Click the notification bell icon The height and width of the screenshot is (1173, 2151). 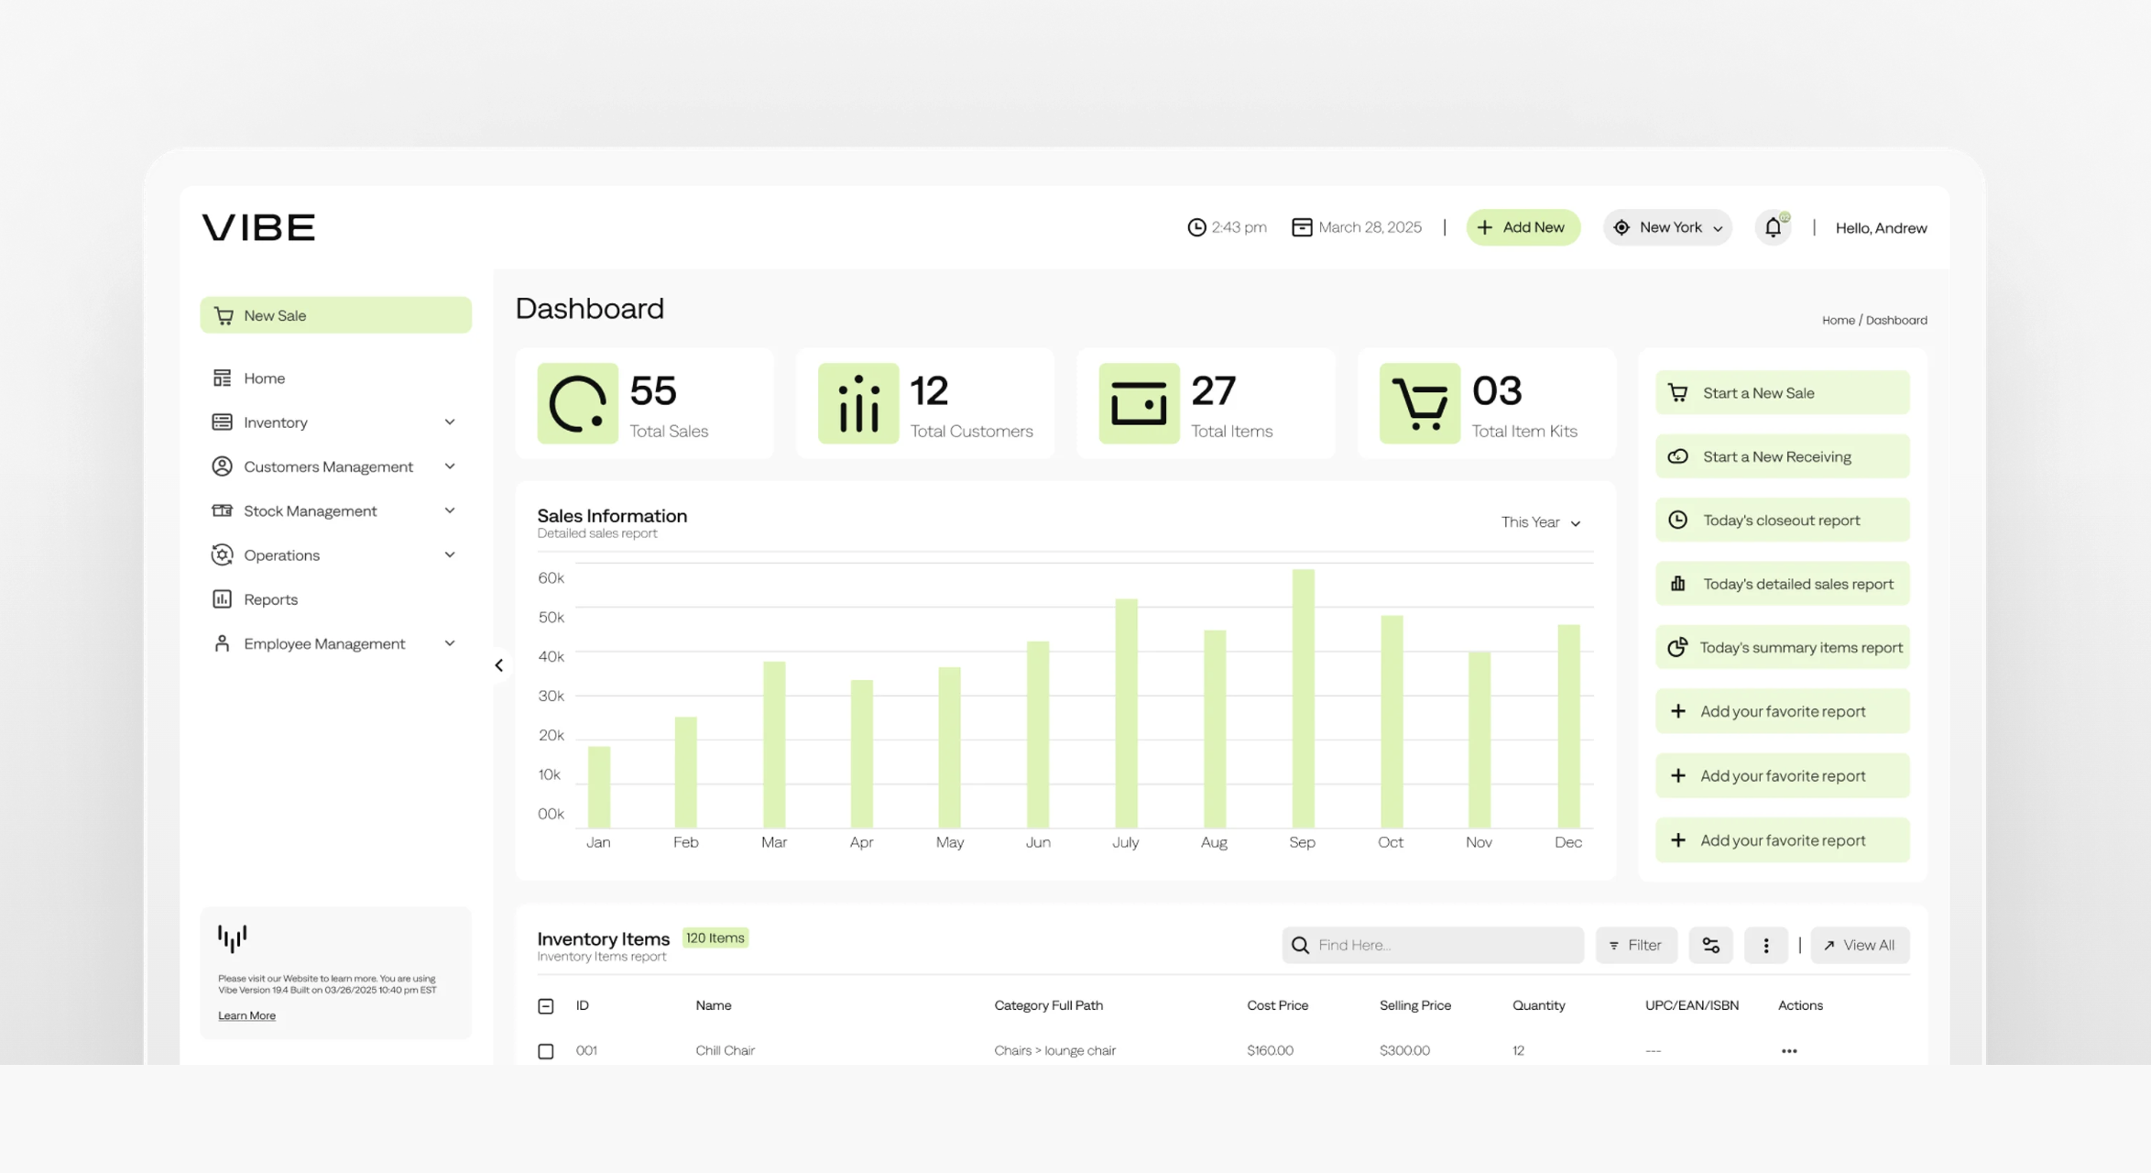pyautogui.click(x=1773, y=227)
